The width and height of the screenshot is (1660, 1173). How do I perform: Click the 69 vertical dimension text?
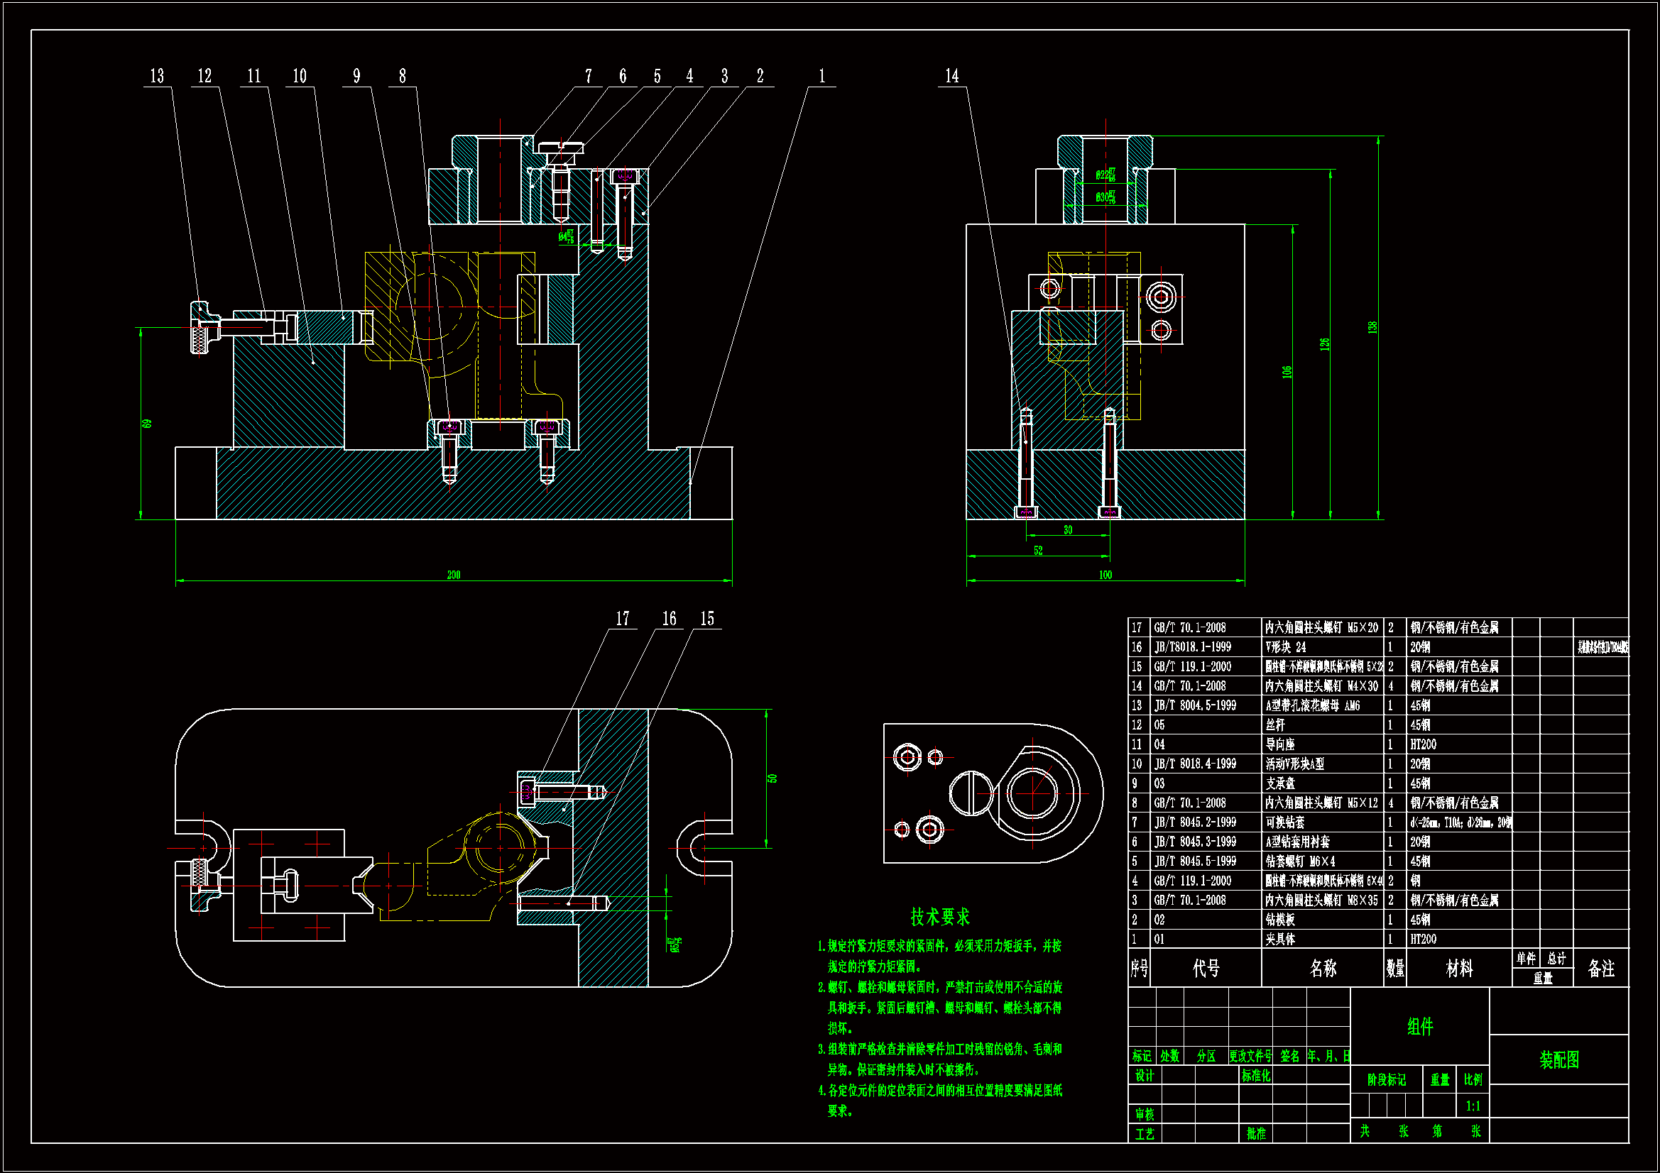point(147,424)
